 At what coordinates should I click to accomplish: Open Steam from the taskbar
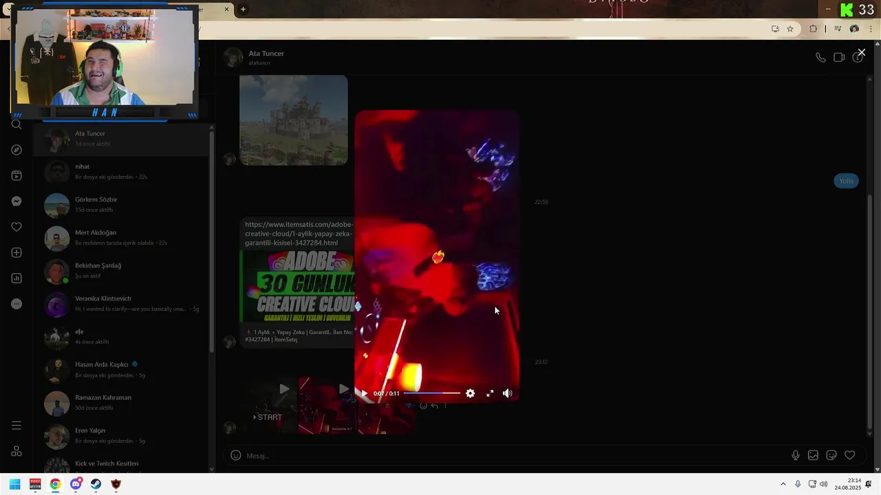click(x=96, y=484)
